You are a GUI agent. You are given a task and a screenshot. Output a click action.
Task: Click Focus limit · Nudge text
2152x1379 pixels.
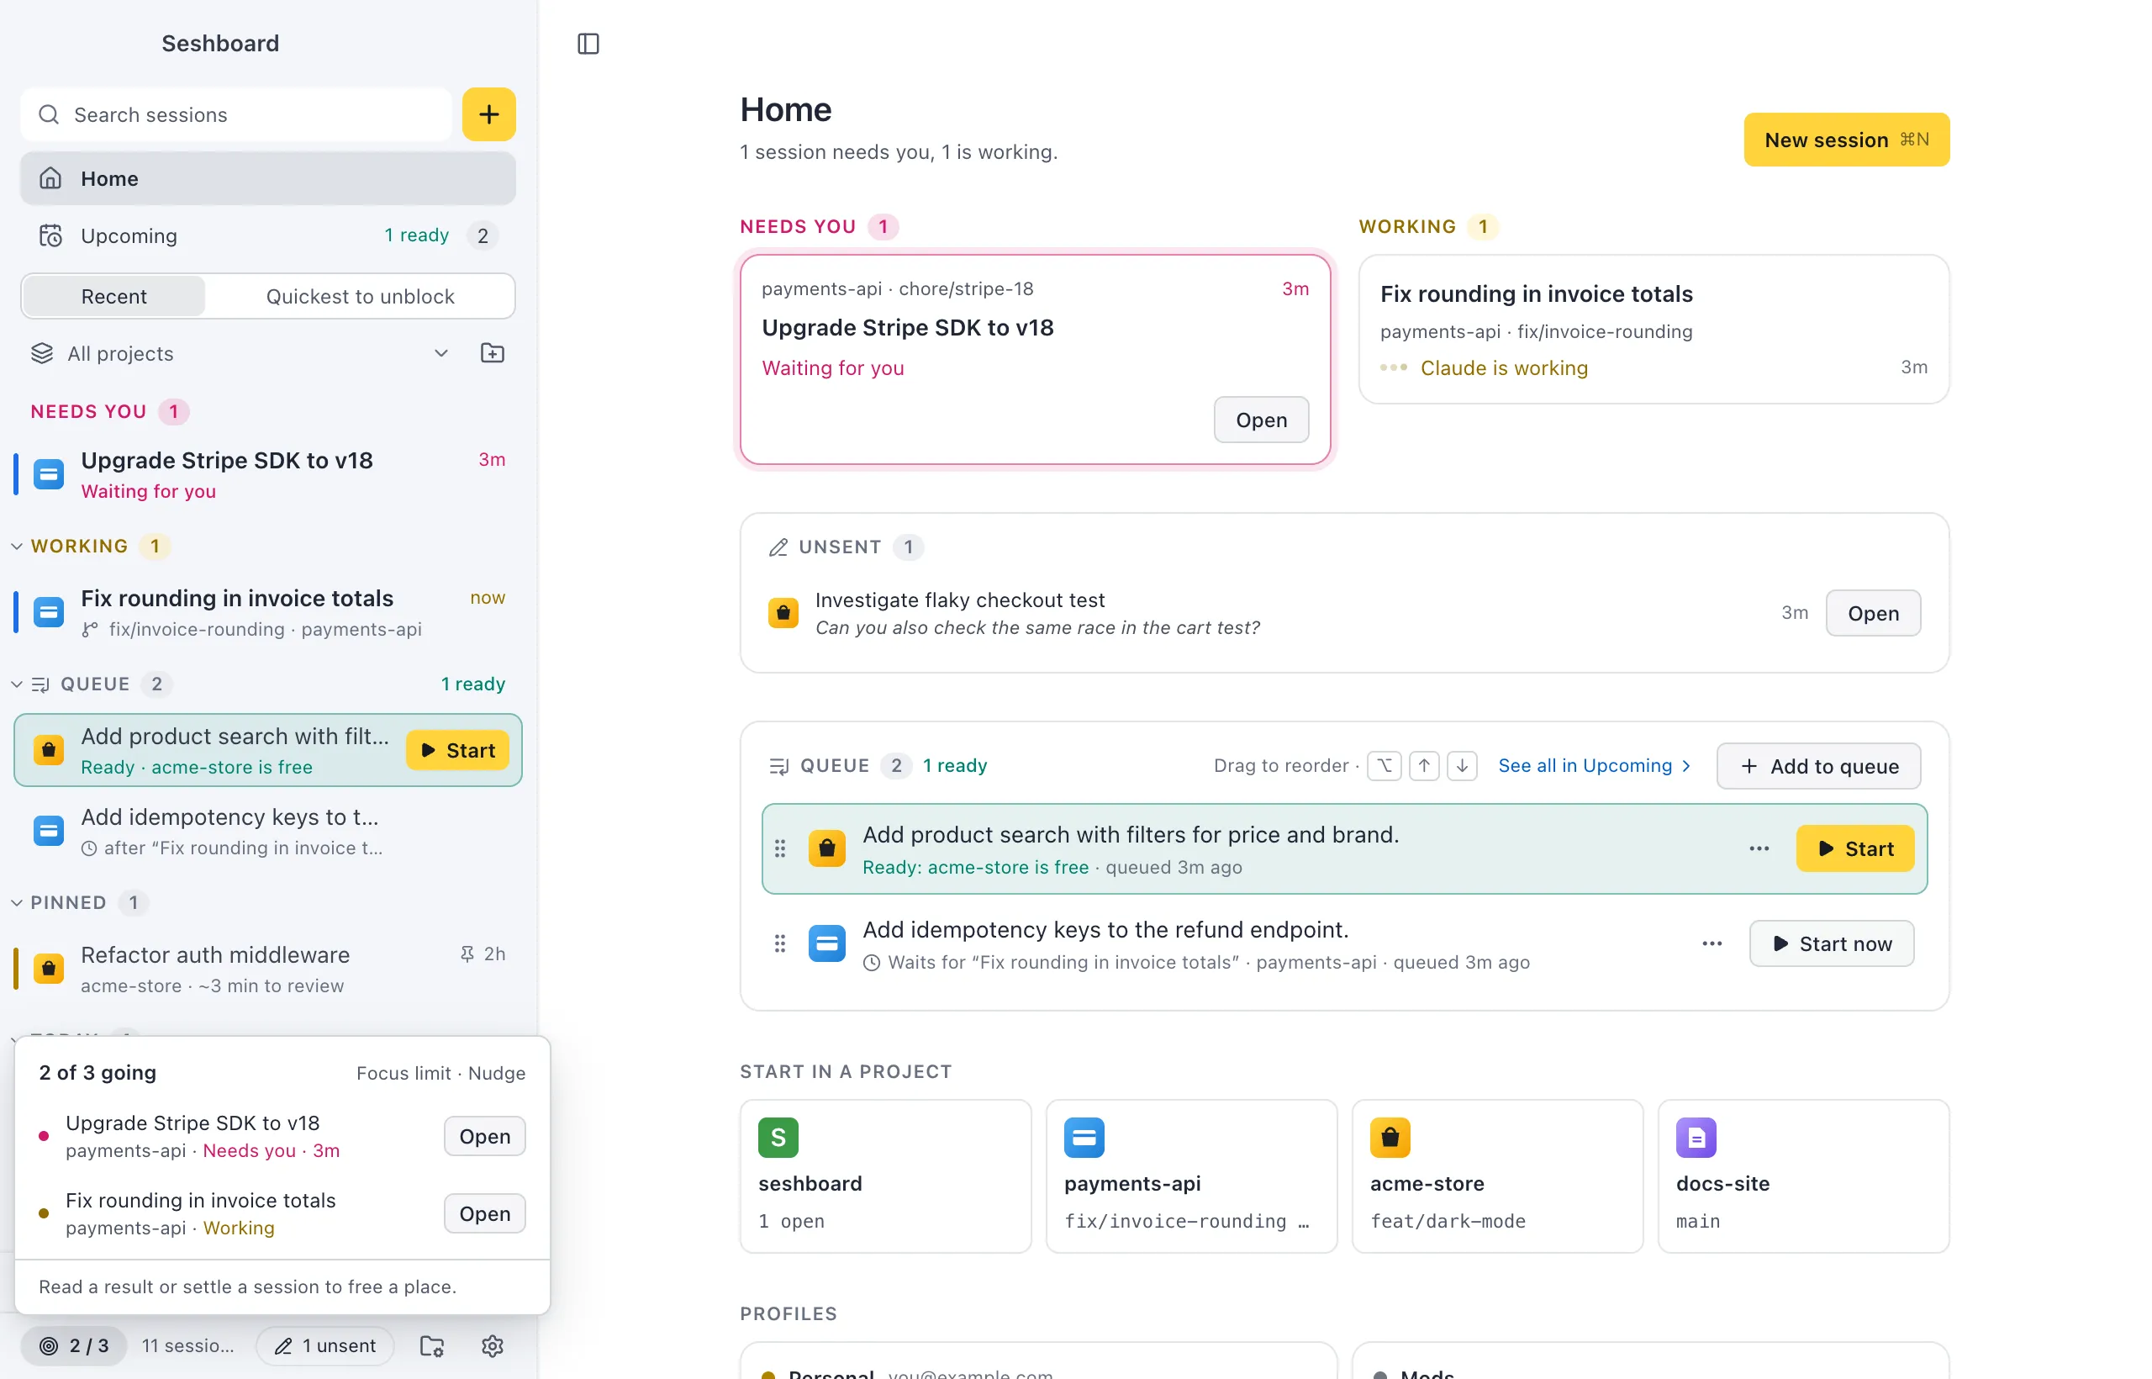point(440,1073)
